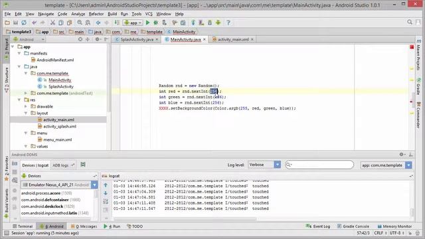Open the Event Log
425x239 pixels.
[x=318, y=226]
